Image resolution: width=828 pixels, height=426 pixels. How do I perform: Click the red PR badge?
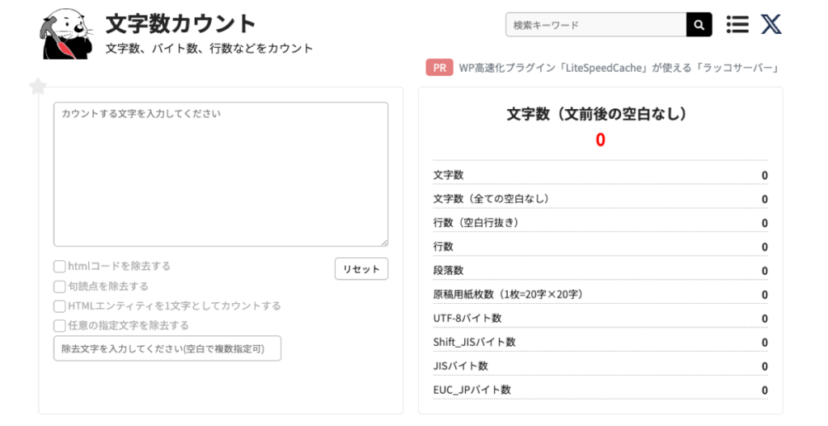pyautogui.click(x=438, y=68)
